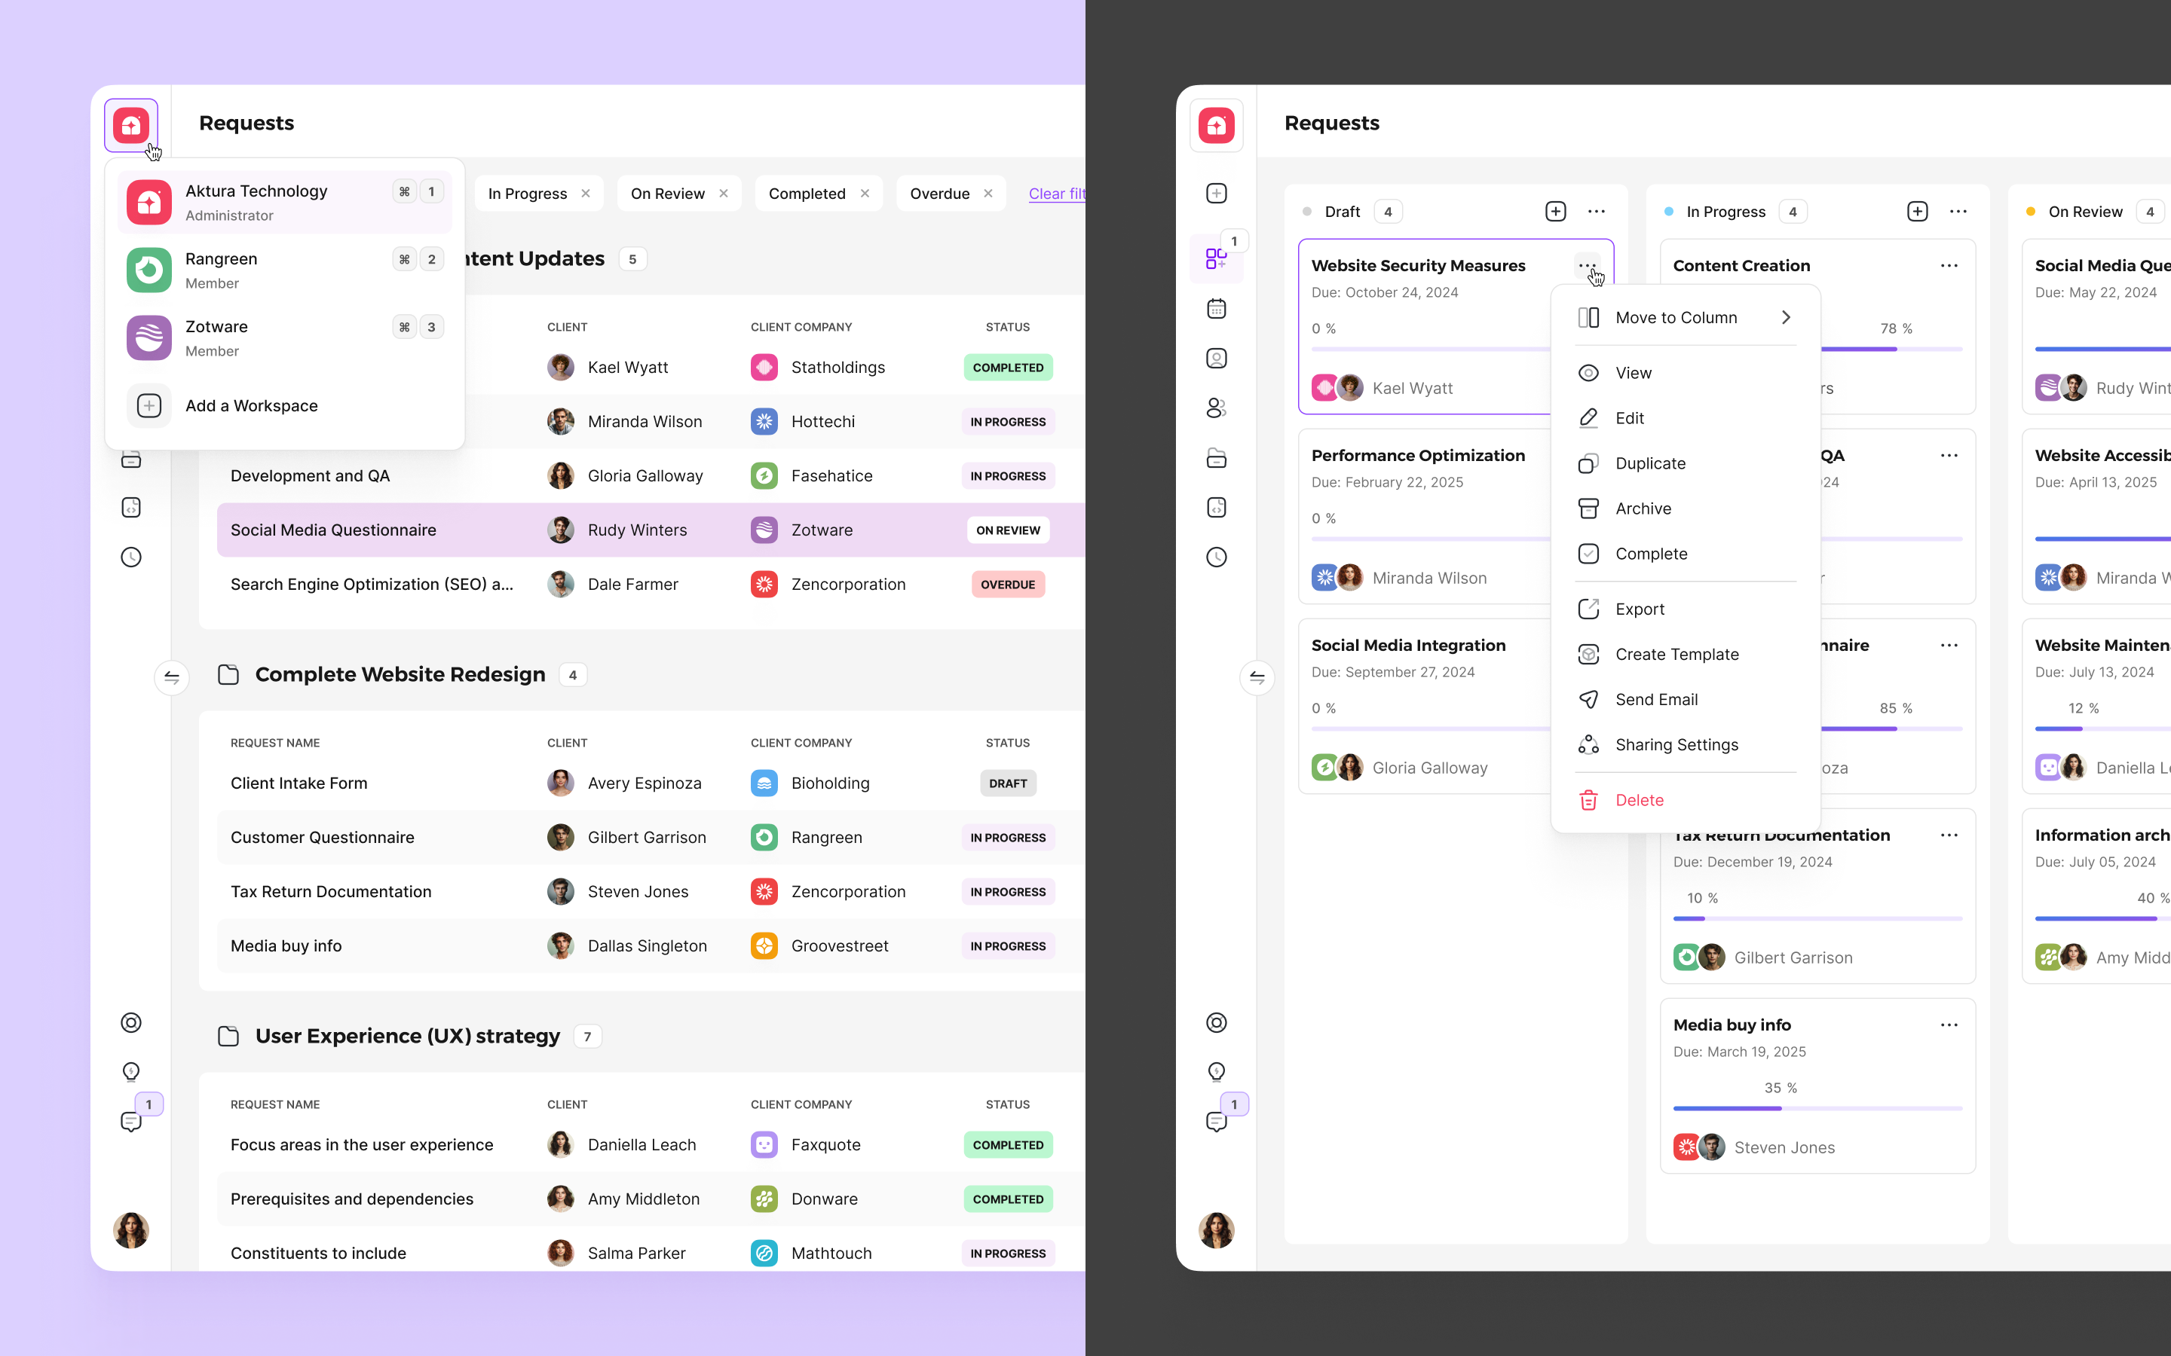Image resolution: width=2171 pixels, height=1356 pixels.
Task: Open Media buy info card options
Action: click(x=1949, y=1025)
